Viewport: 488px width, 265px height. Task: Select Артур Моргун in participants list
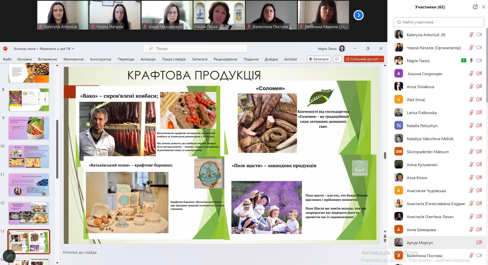[x=420, y=243]
